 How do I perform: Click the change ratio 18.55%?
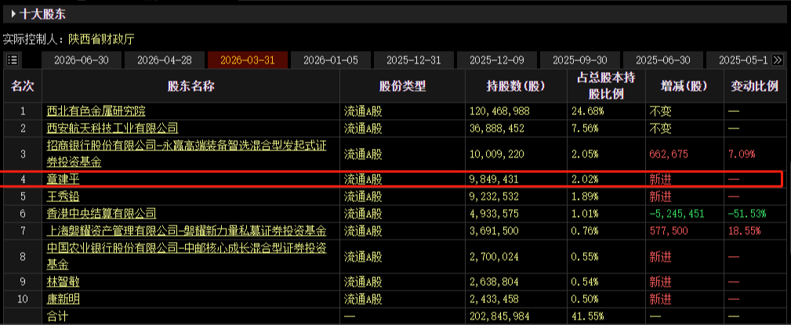[x=744, y=231]
